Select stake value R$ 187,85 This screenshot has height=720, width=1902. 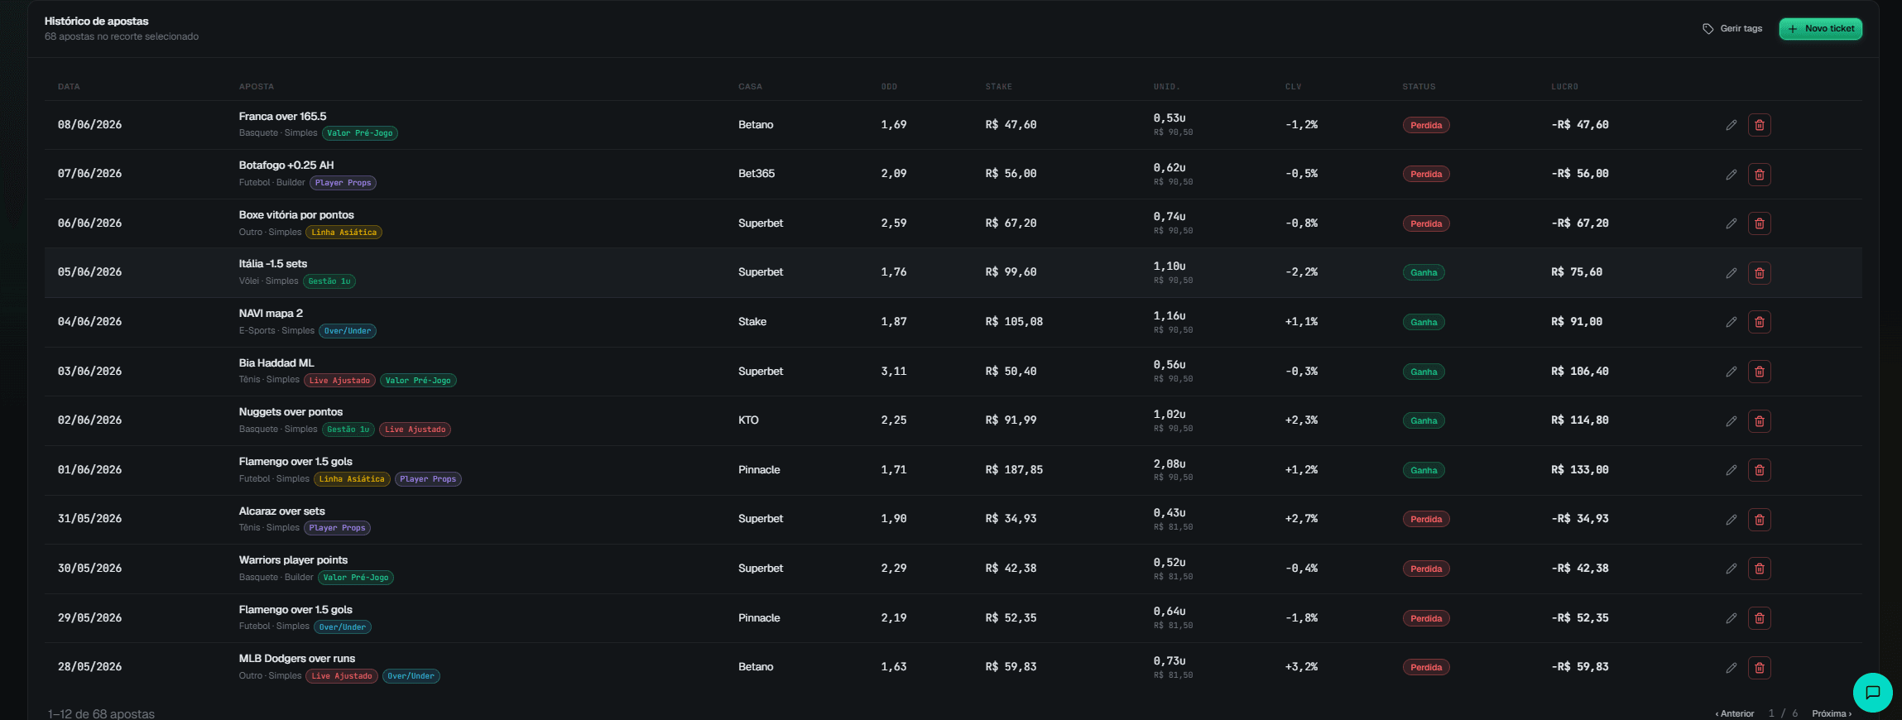1014,470
